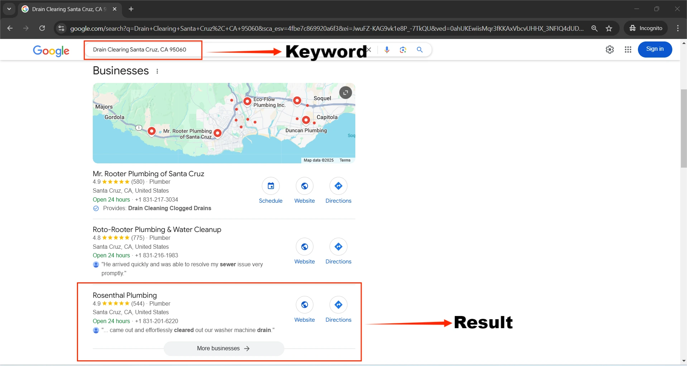Open Website for Rosenthal Plumbing

(304, 305)
